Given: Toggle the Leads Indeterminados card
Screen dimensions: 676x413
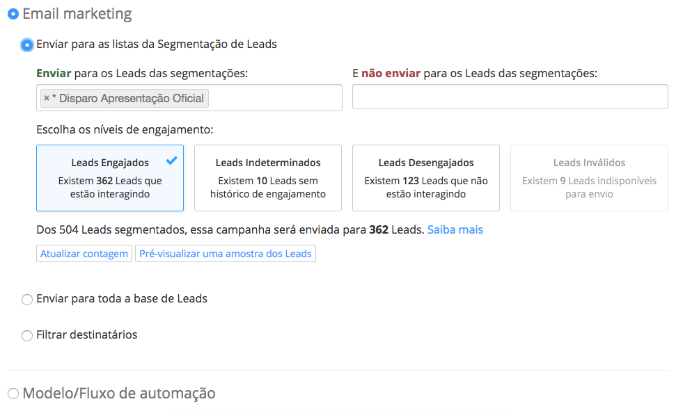Looking at the screenshot, I should [268, 178].
